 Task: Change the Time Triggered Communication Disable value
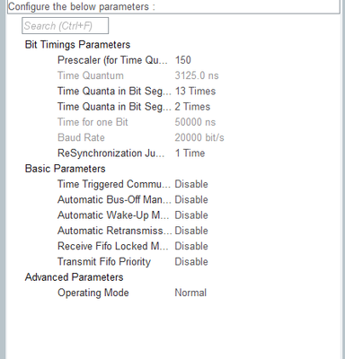[191, 184]
